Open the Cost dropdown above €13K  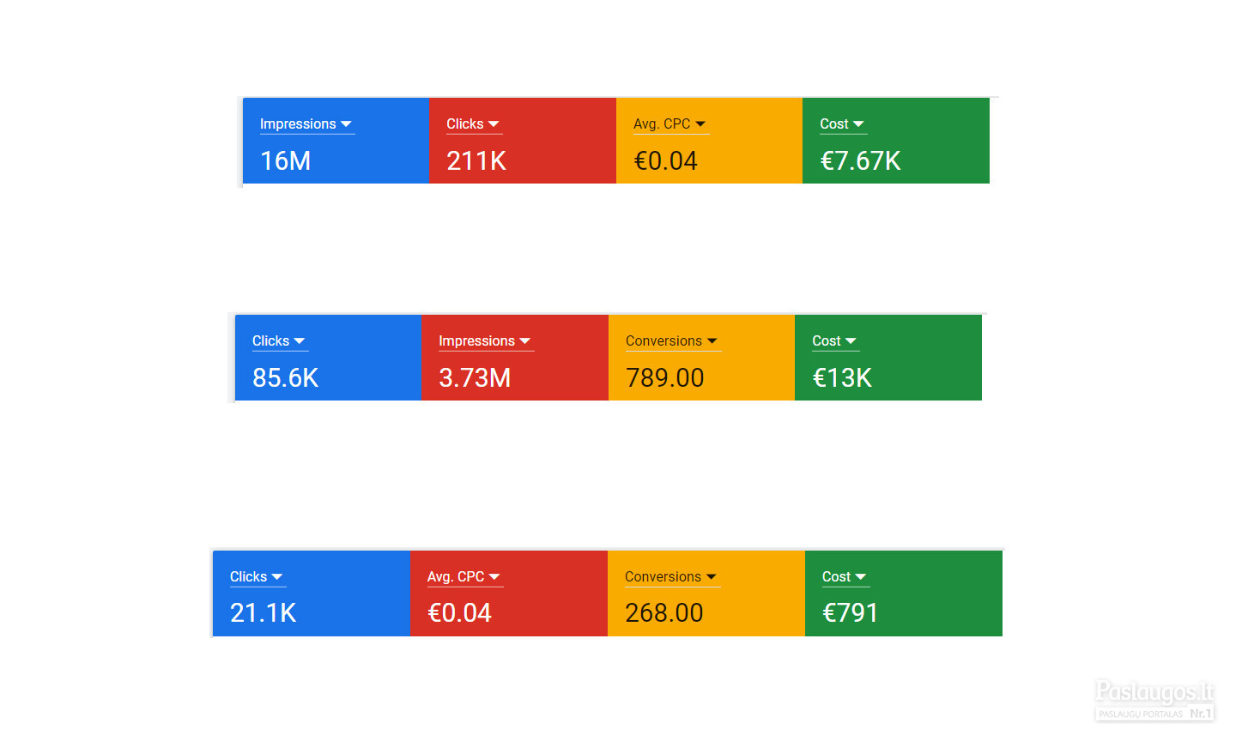coord(835,341)
